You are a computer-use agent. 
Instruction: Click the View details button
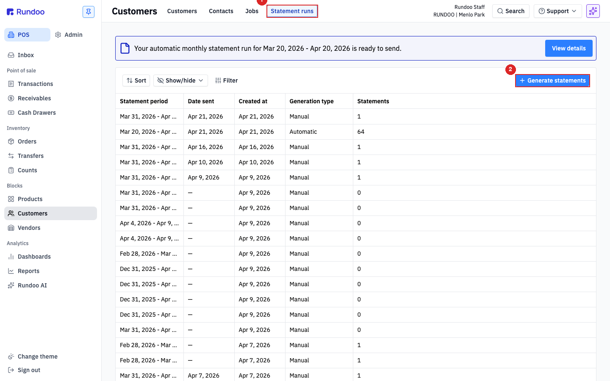click(x=569, y=48)
